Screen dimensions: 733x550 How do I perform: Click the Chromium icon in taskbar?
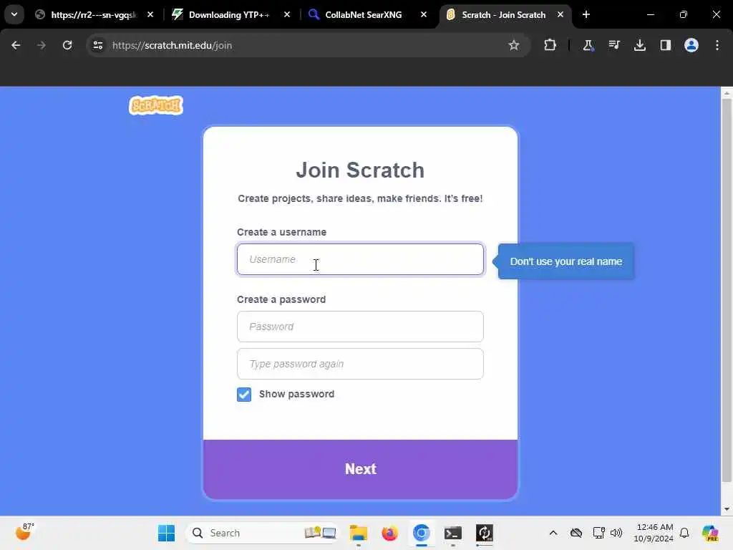pos(421,533)
